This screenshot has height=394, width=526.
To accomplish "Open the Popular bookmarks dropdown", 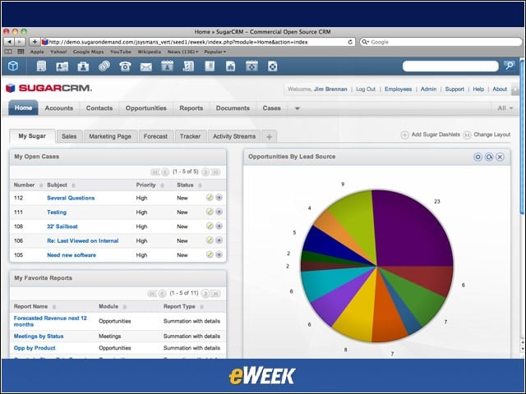I will pyautogui.click(x=215, y=52).
